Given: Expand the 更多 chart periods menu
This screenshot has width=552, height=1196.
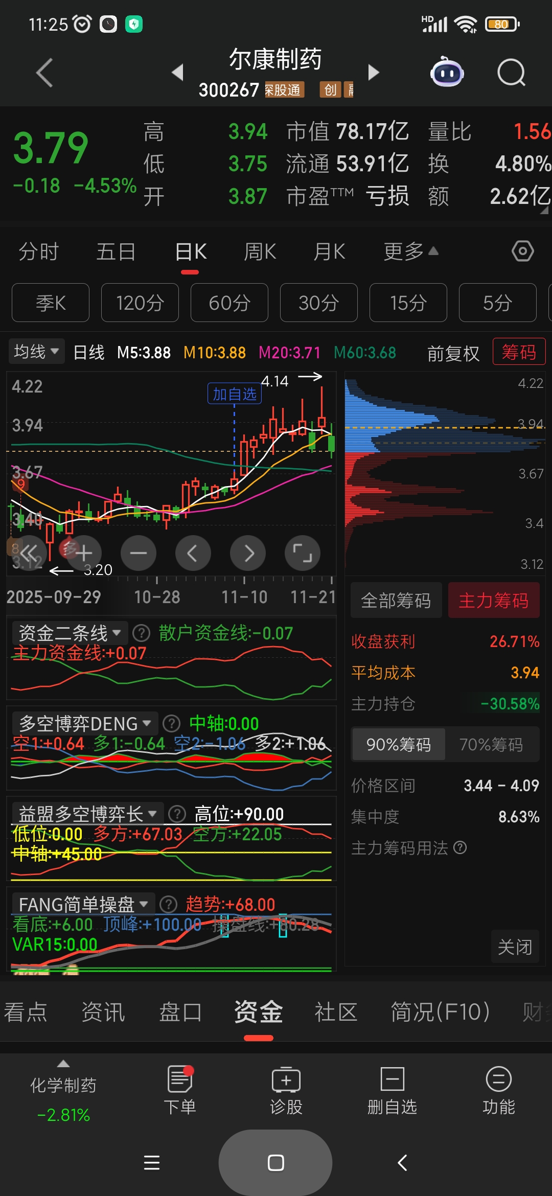Looking at the screenshot, I should point(411,251).
